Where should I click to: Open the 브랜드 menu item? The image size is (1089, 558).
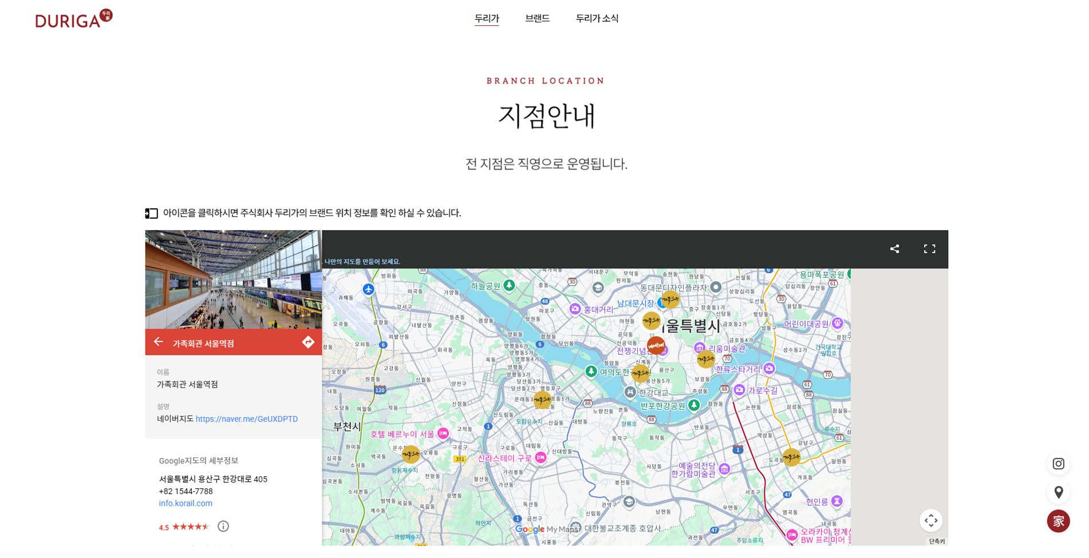tap(537, 18)
